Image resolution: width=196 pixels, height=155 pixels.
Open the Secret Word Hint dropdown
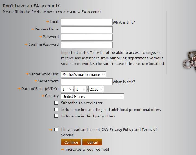coord(83,75)
